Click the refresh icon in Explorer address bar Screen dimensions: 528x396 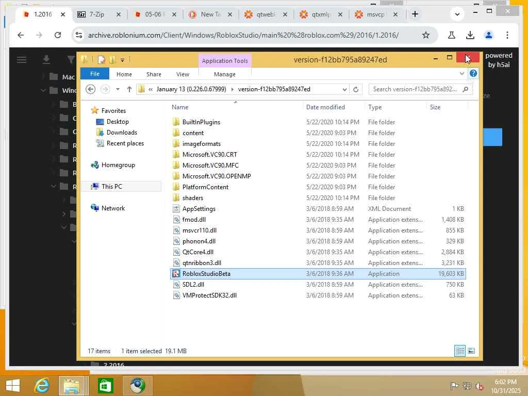coord(356,89)
